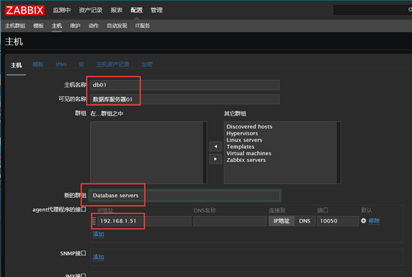
Task: Go to the IT服务 submenu item
Action: click(x=143, y=26)
